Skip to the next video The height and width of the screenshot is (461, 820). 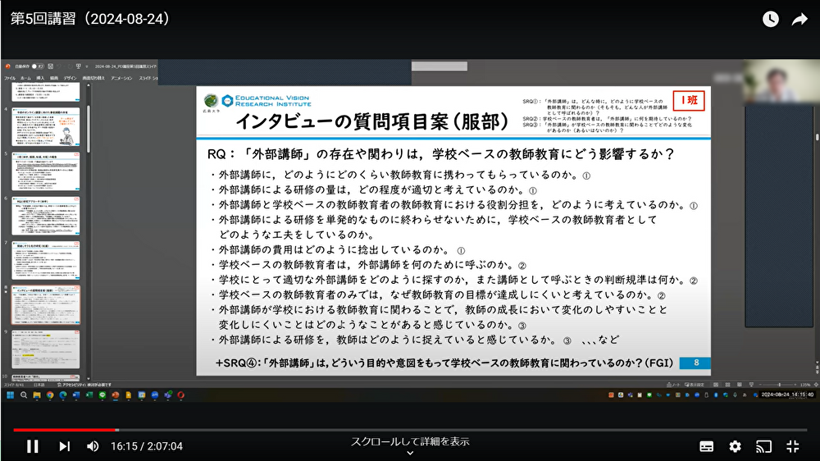[64, 446]
